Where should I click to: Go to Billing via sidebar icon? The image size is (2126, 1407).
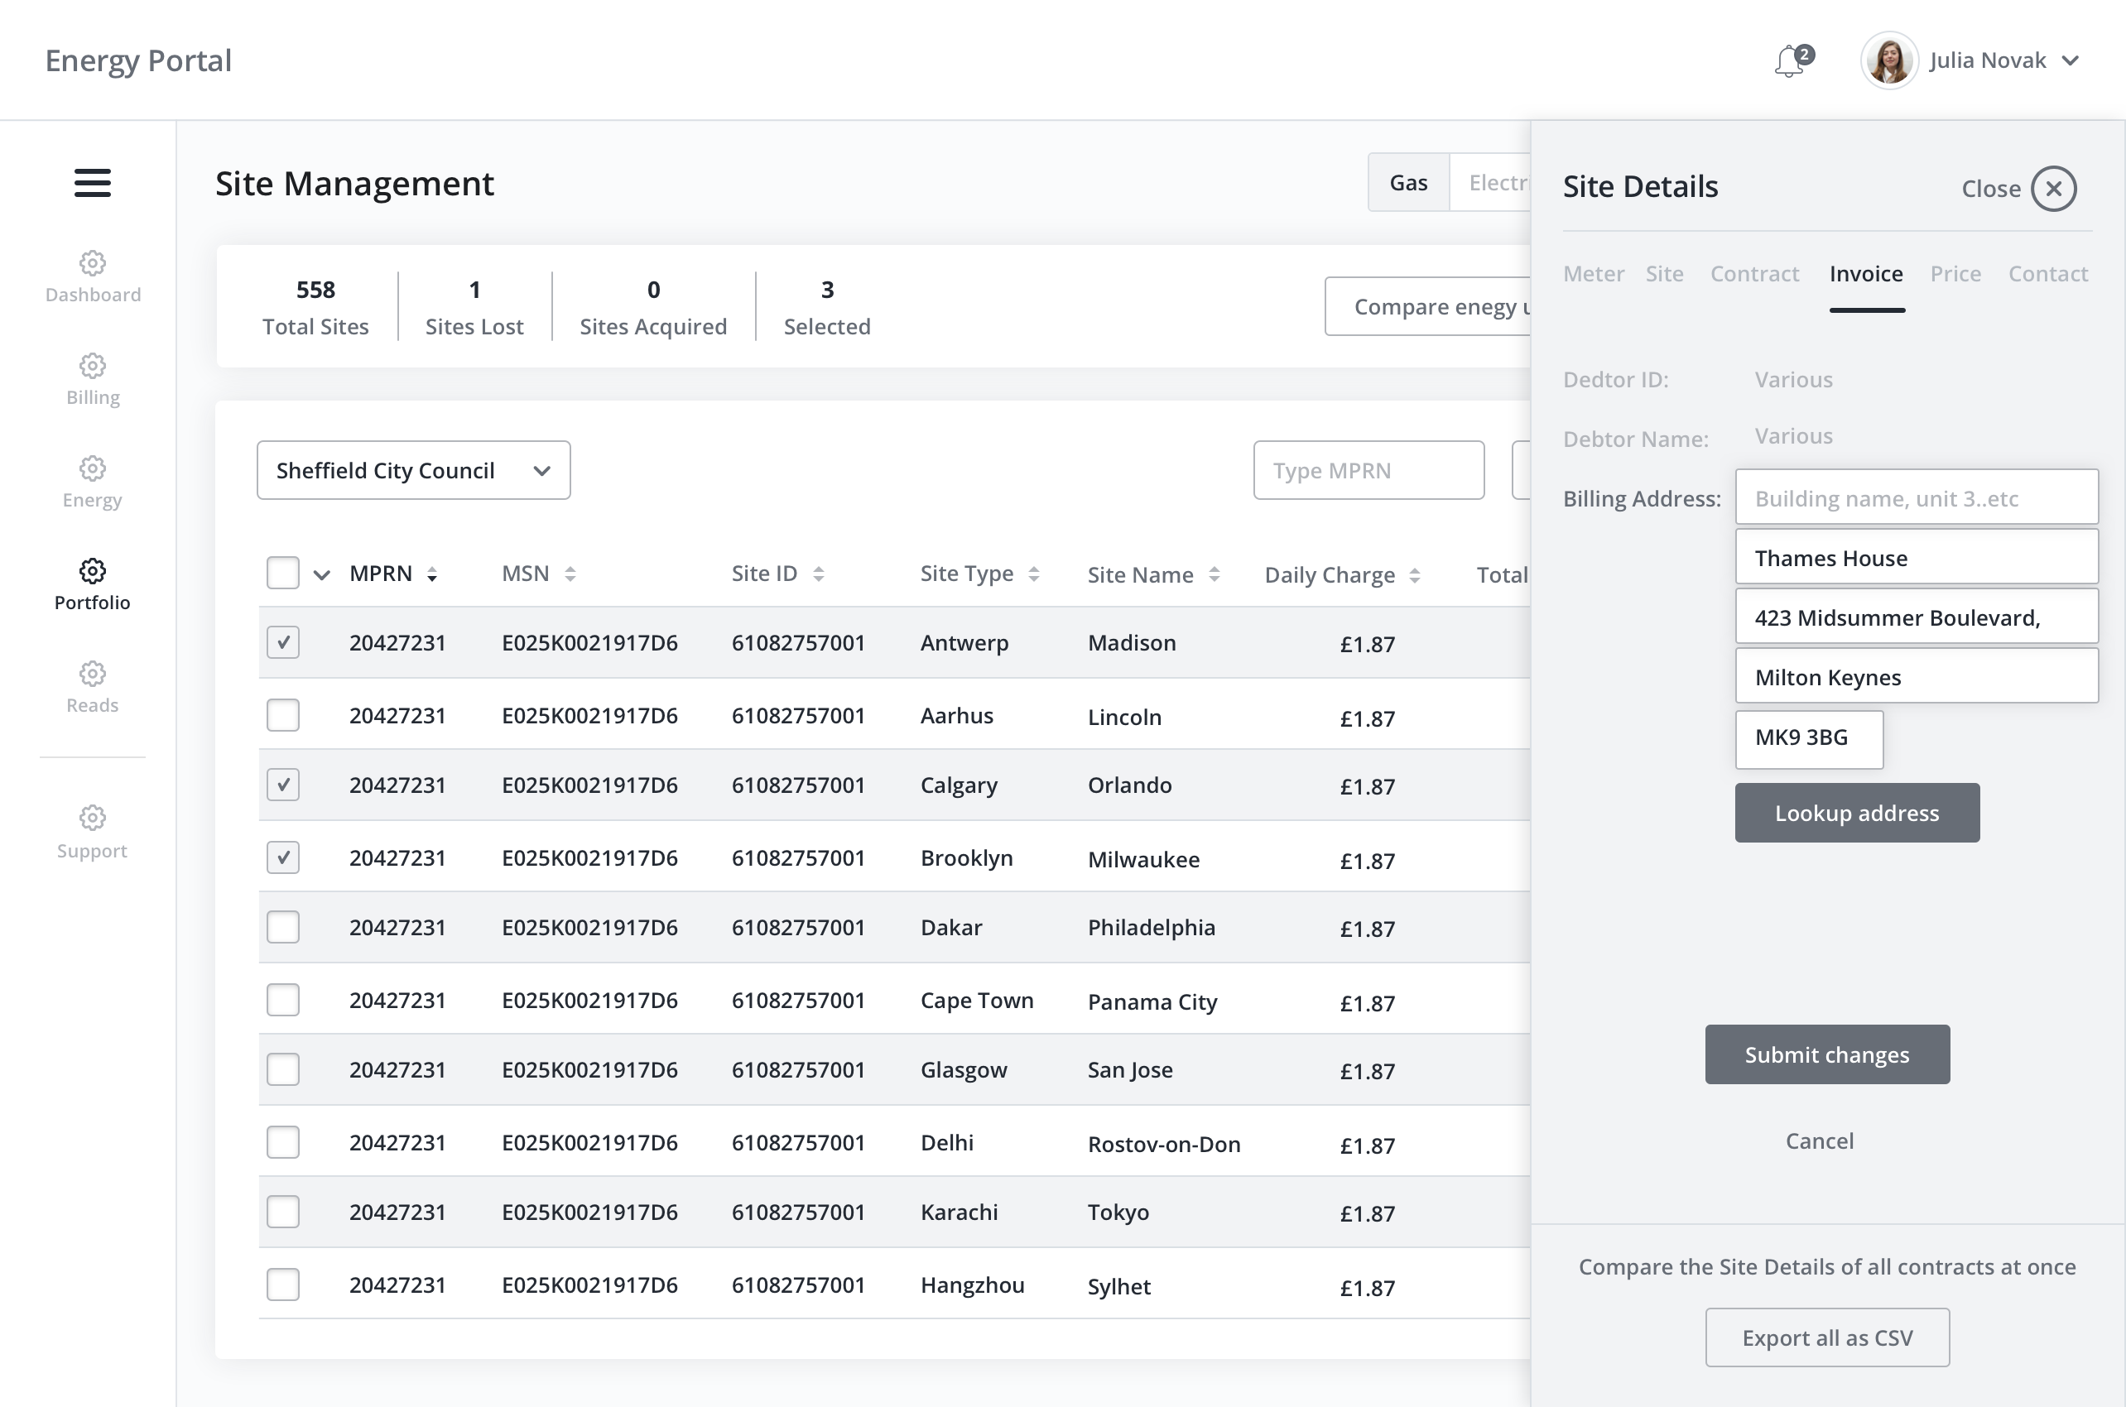[x=93, y=366]
